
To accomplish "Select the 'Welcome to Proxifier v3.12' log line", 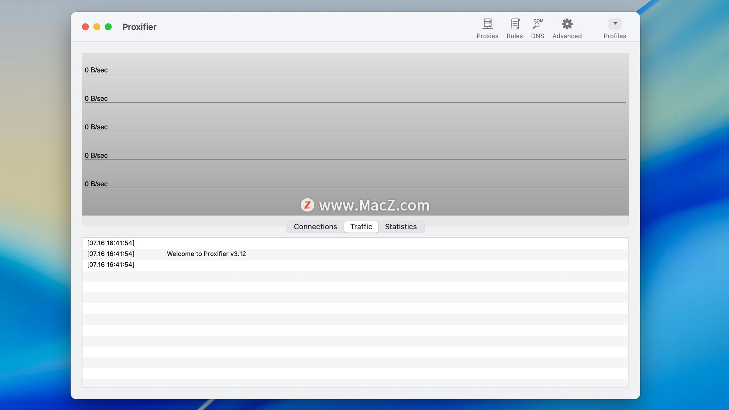I will click(x=355, y=254).
